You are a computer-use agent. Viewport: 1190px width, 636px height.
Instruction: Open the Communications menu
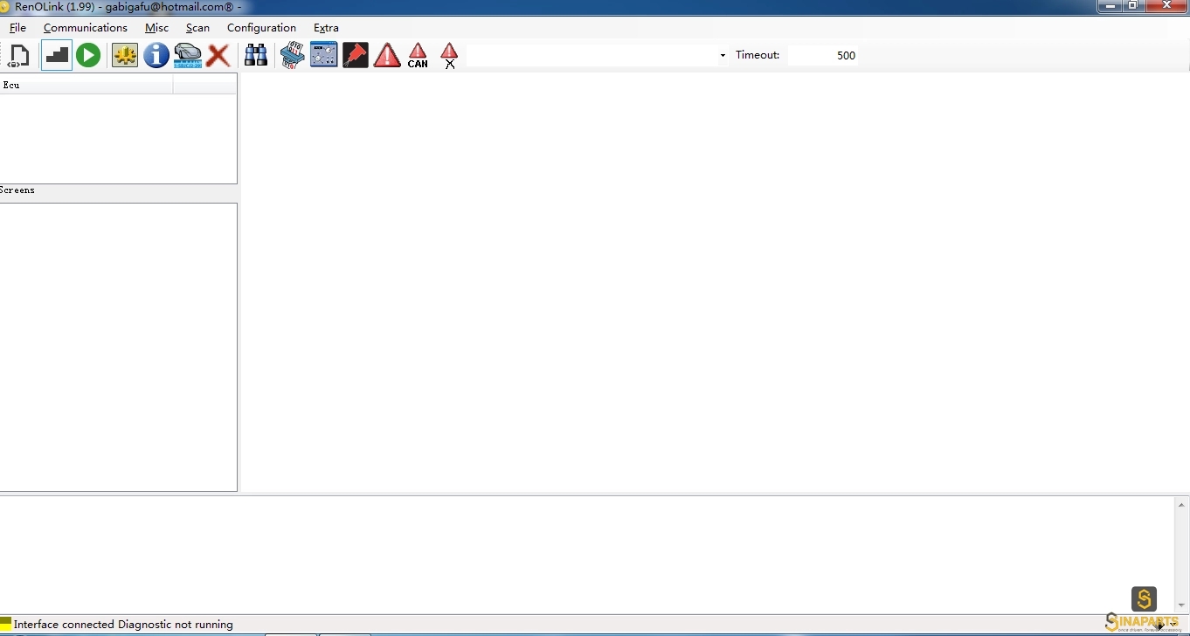pyautogui.click(x=86, y=28)
